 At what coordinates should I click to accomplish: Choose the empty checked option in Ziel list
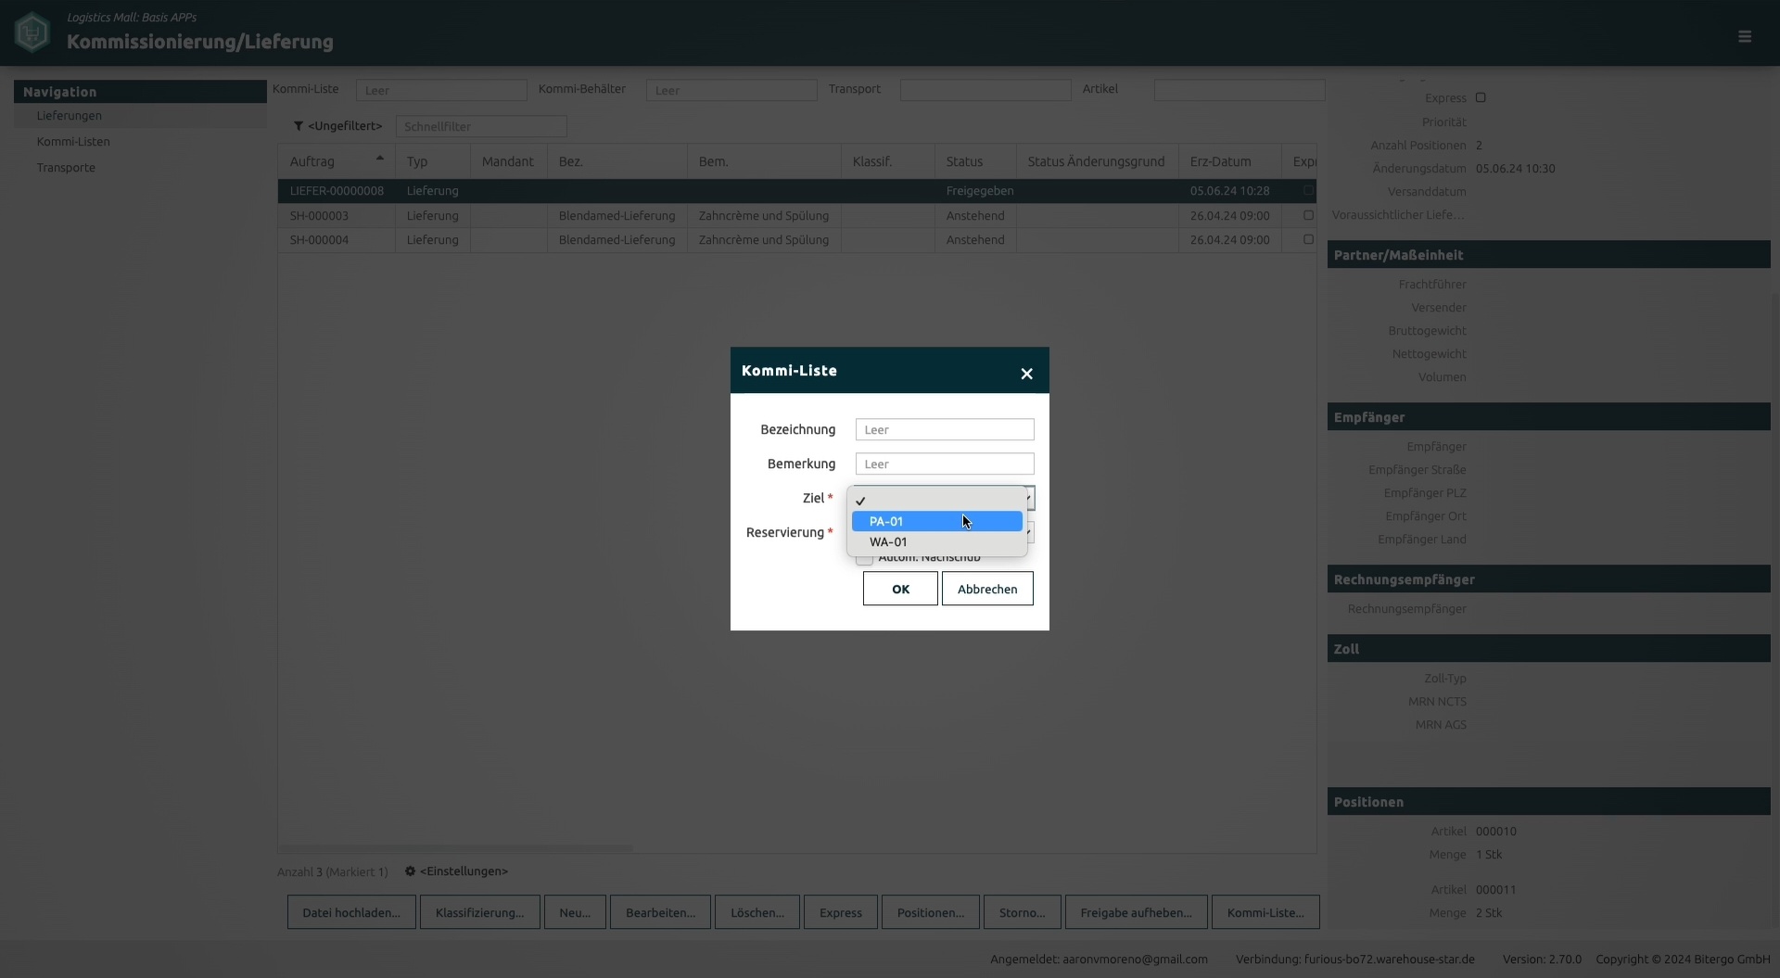tap(936, 501)
